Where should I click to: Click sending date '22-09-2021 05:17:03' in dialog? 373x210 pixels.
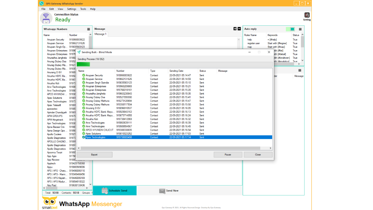(180, 134)
